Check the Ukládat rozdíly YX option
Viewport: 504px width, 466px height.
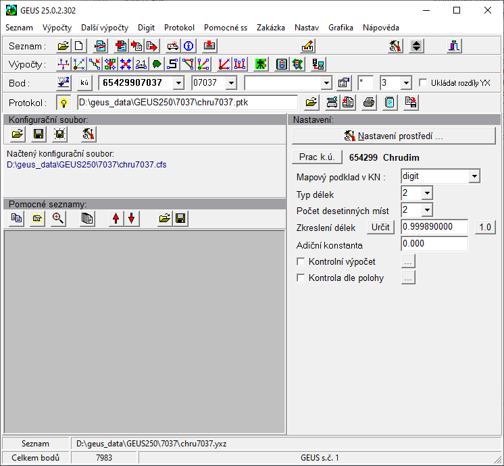424,83
